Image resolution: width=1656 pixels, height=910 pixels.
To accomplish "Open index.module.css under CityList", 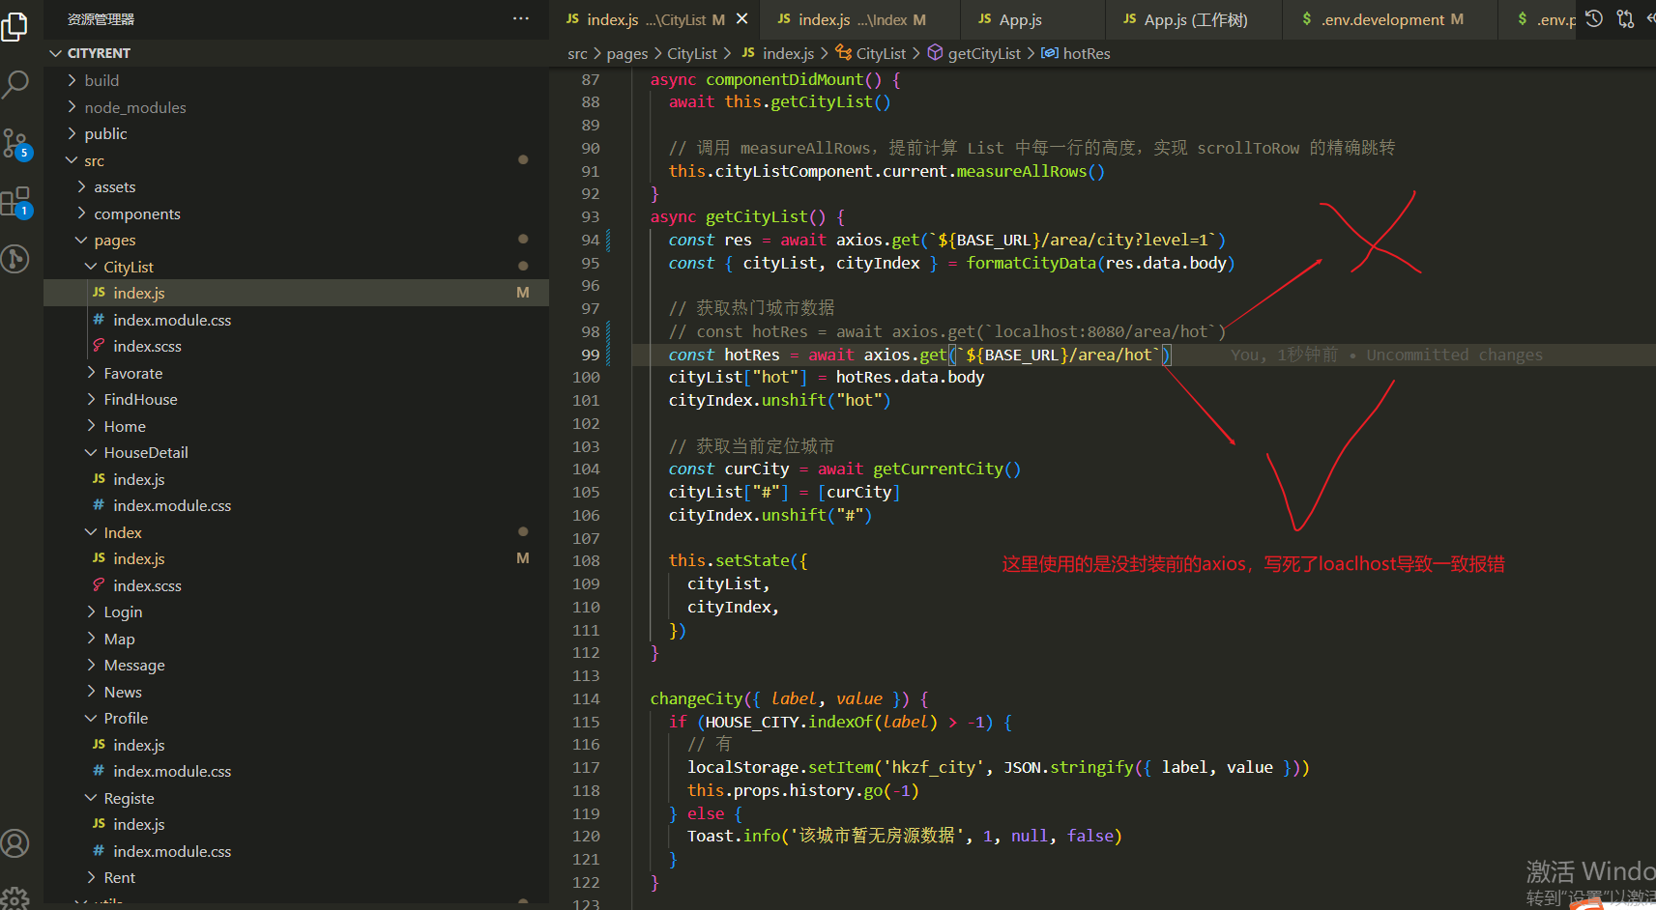I will (x=172, y=320).
